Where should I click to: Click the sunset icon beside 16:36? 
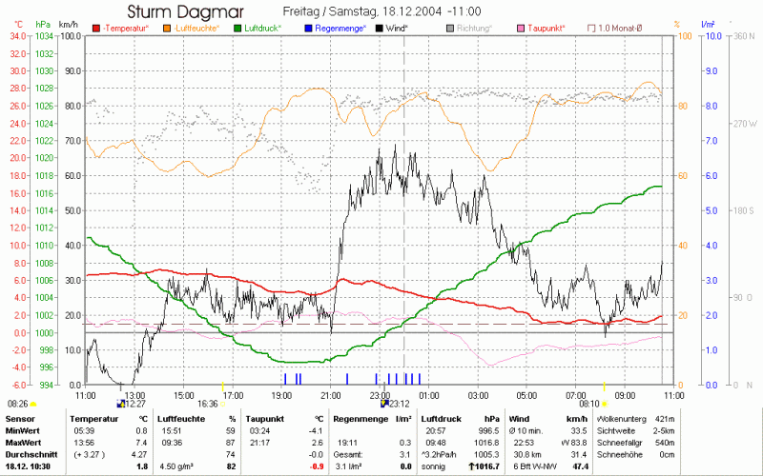pos(223,404)
